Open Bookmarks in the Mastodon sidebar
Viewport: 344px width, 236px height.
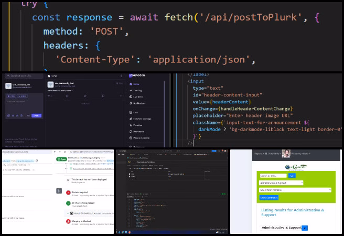[x=137, y=132]
